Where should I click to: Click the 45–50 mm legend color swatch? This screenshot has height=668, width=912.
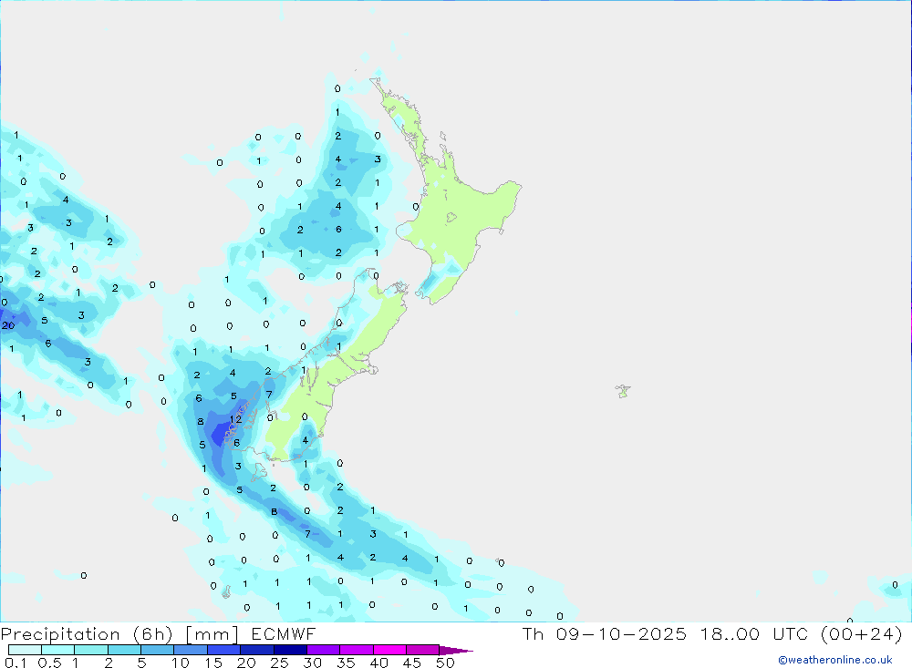(x=422, y=650)
